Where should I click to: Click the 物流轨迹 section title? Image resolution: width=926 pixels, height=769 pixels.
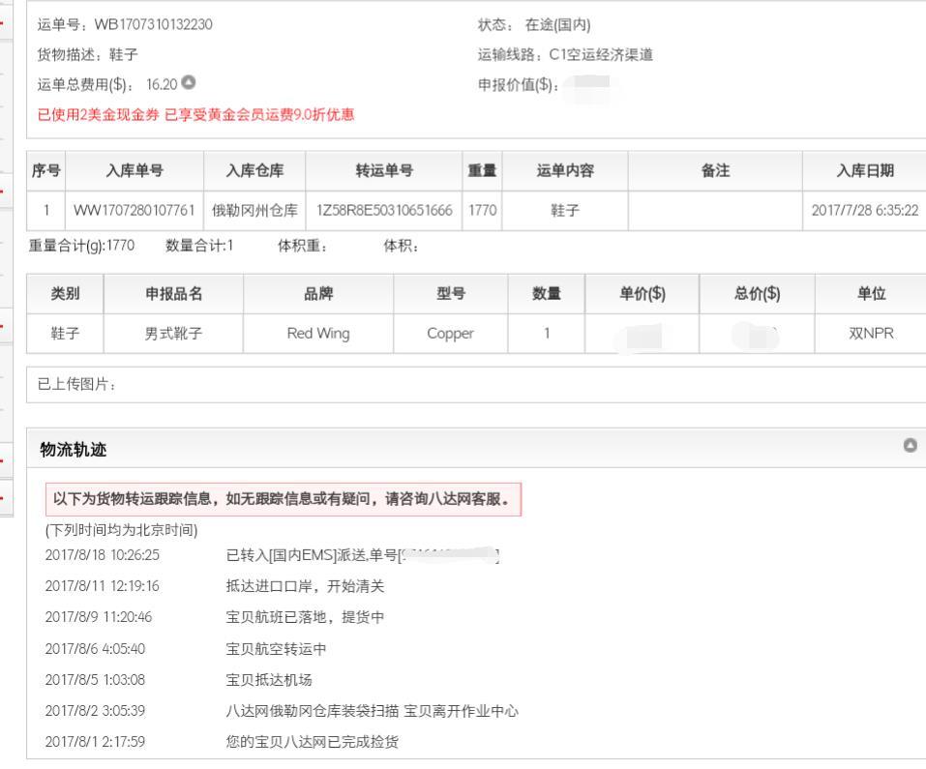[74, 449]
